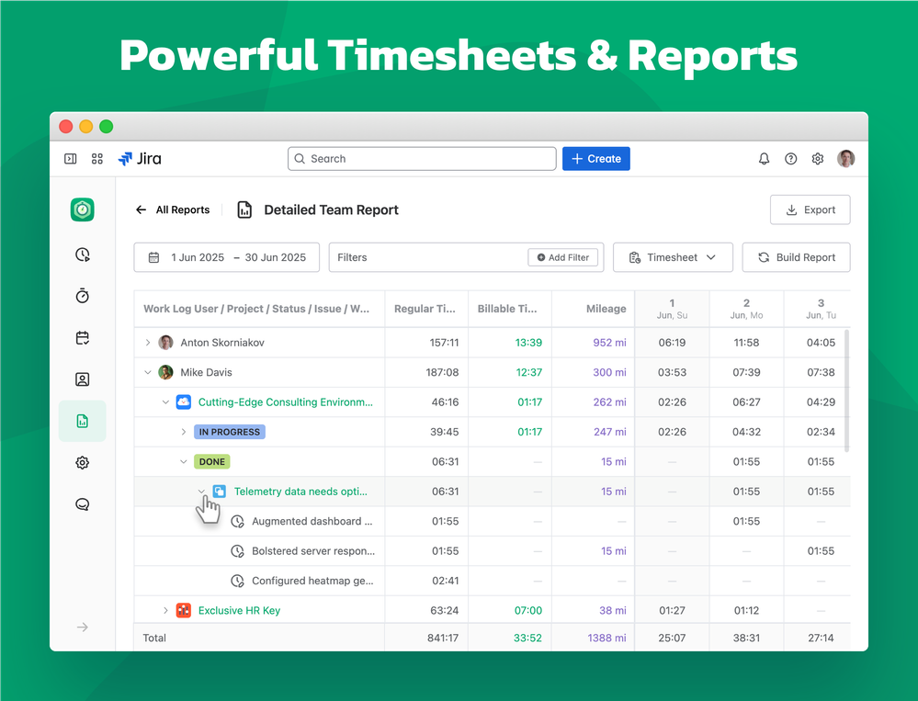The height and width of the screenshot is (701, 918).
Task: Click the clock icon beside Augmented dashboard
Action: coord(237,521)
